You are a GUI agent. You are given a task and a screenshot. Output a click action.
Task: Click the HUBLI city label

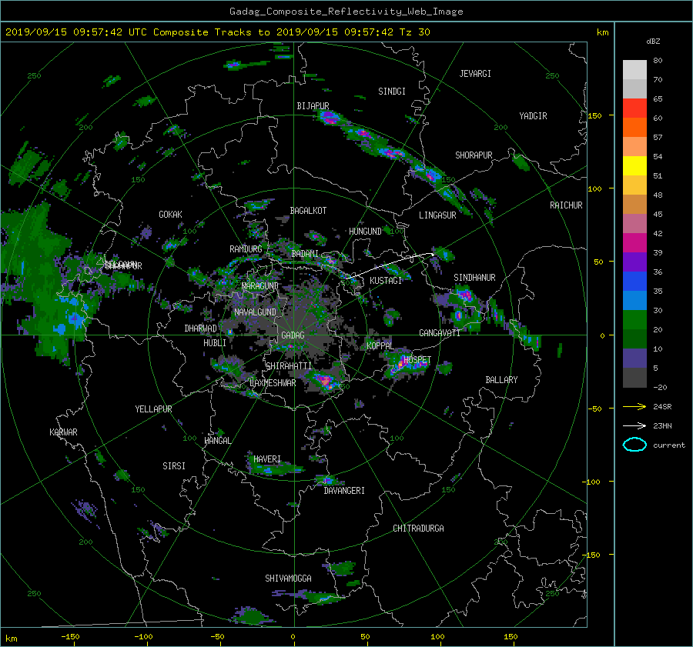215,343
